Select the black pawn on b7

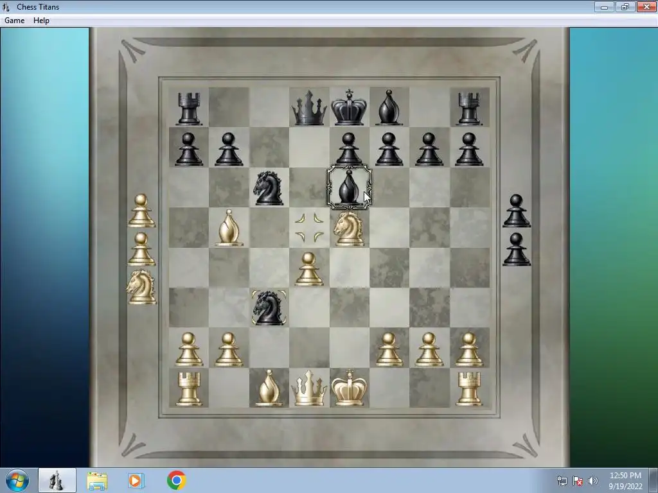click(229, 149)
